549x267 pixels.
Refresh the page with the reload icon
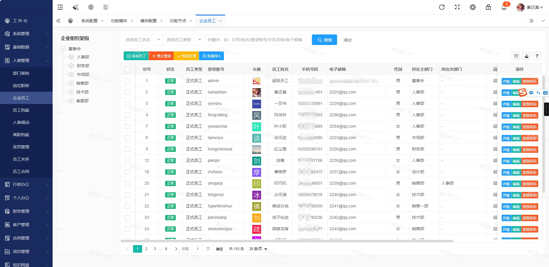[441, 7]
